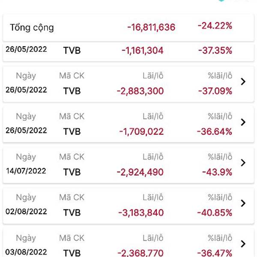Tap the date 02/08/2022
Image resolution: width=257 pixels, height=257 pixels.
[x=26, y=212]
